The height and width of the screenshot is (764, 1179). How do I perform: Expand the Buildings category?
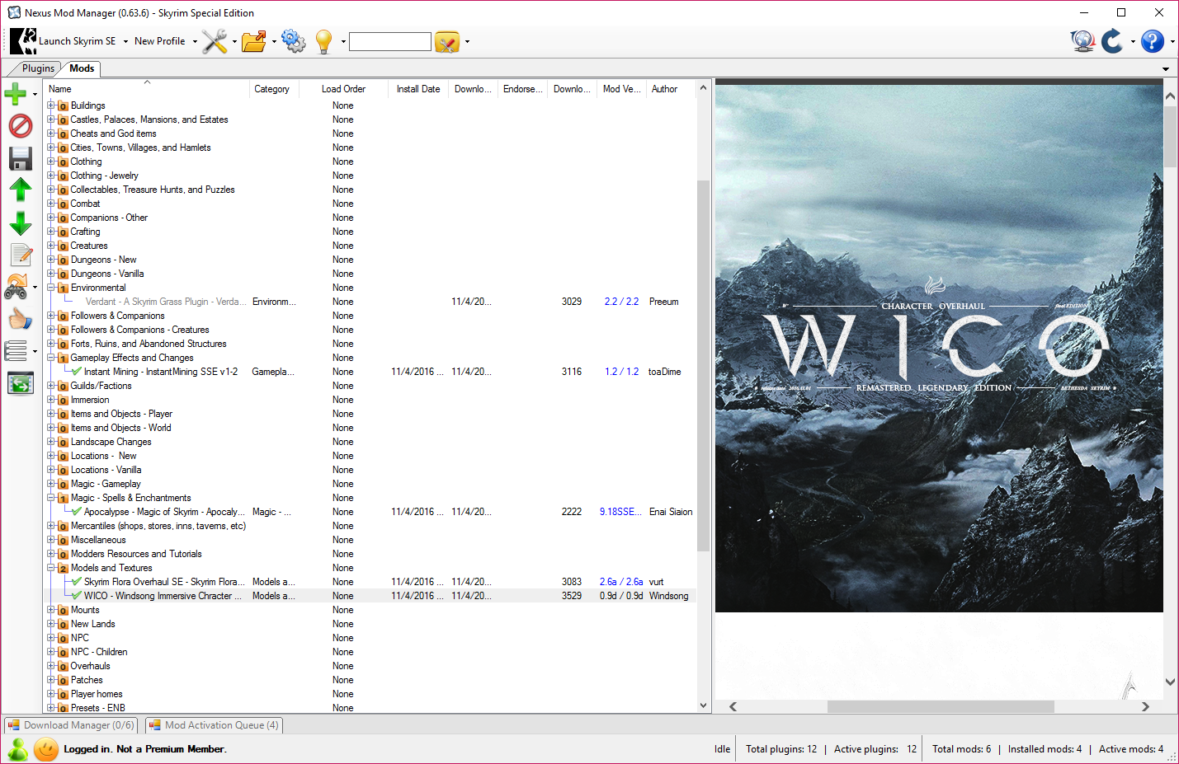(x=51, y=105)
